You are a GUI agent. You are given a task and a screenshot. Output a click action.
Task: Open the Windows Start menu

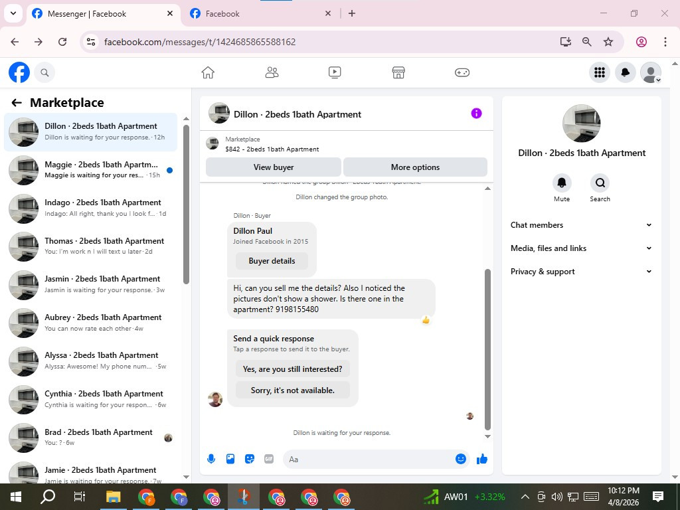coord(16,497)
